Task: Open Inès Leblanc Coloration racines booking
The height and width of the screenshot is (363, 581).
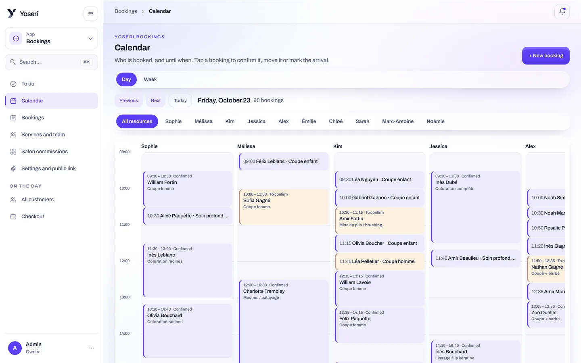Action: click(x=188, y=271)
